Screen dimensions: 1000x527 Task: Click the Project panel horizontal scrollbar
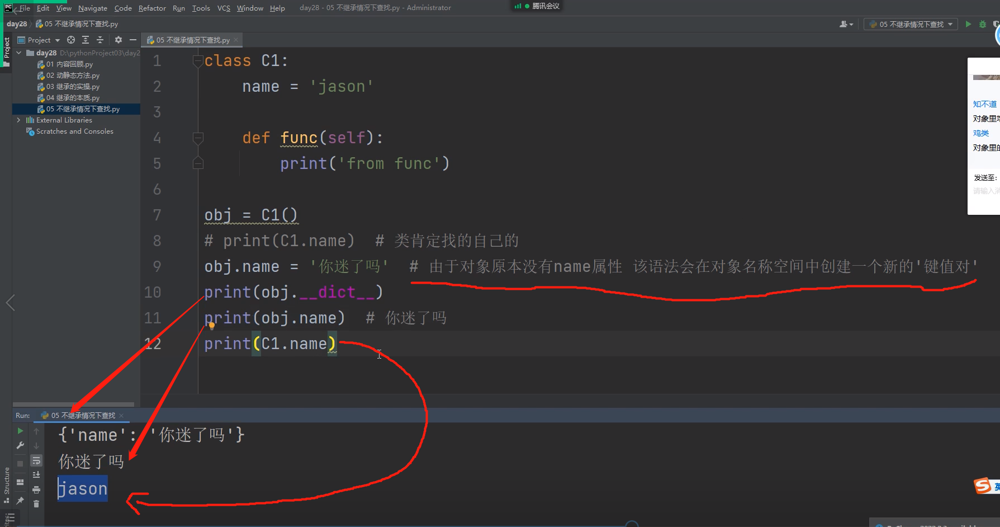pos(73,404)
